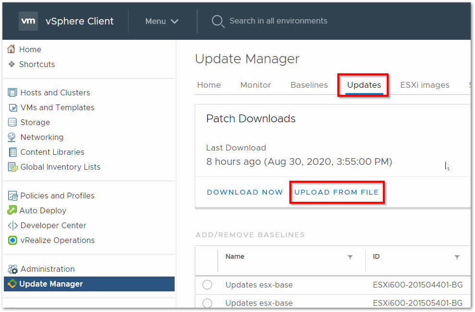Click the Content Libraries icon
Viewport: 475px width, 312px height.
click(13, 152)
